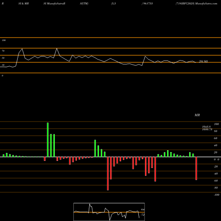Click the tallest green bar in MR chart
The image size is (221, 221).
coord(48,140)
